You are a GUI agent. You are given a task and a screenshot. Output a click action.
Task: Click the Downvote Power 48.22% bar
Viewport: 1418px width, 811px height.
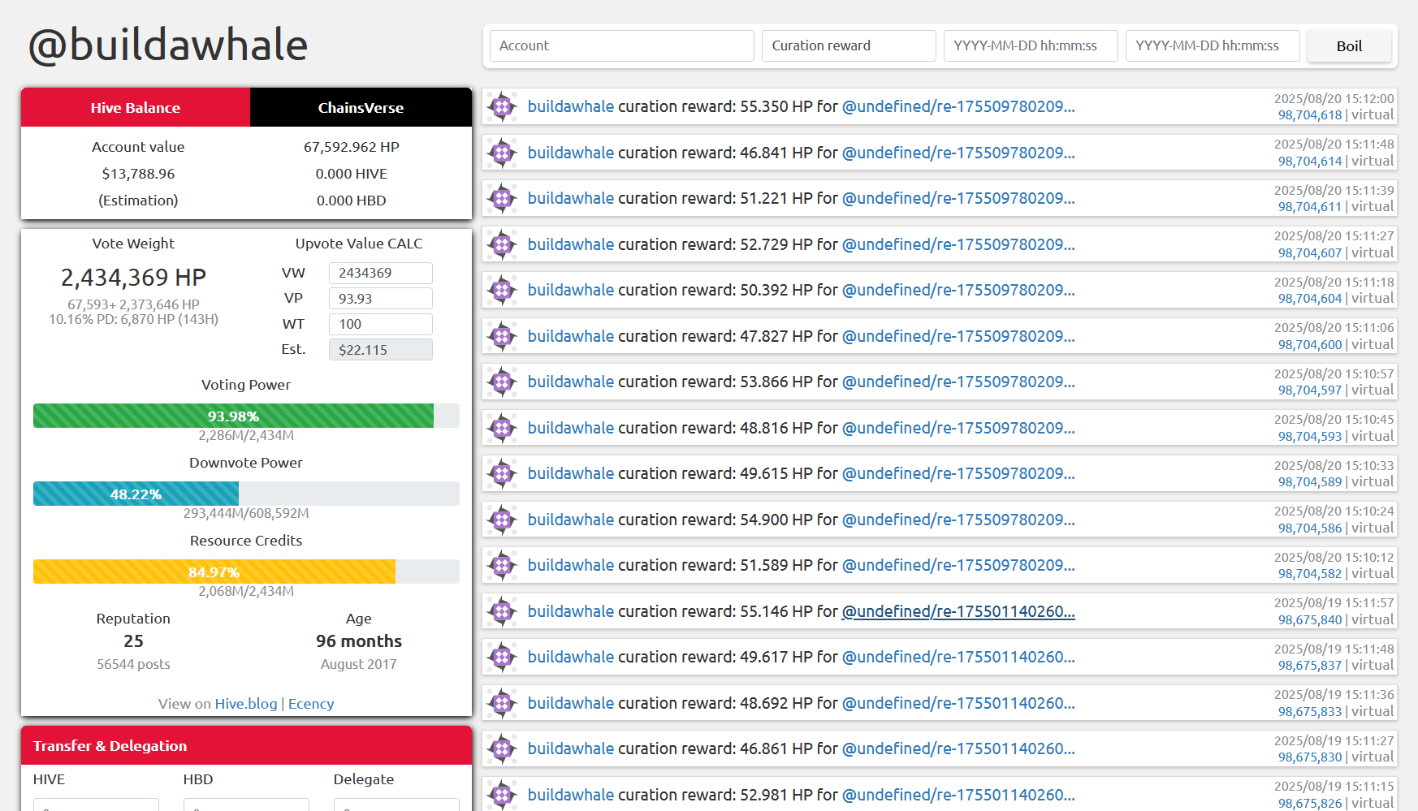point(246,494)
